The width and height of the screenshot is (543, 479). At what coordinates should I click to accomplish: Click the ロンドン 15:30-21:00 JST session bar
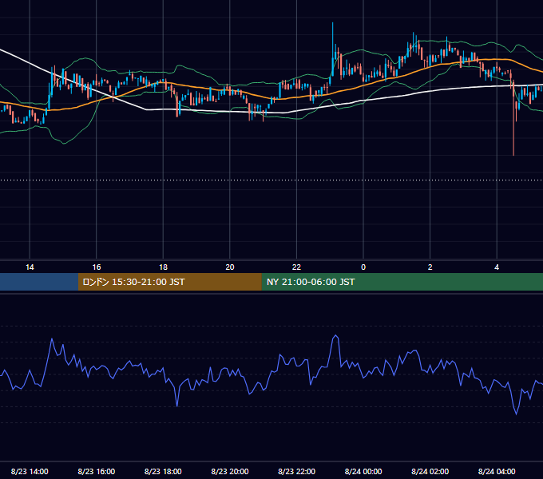pos(169,282)
